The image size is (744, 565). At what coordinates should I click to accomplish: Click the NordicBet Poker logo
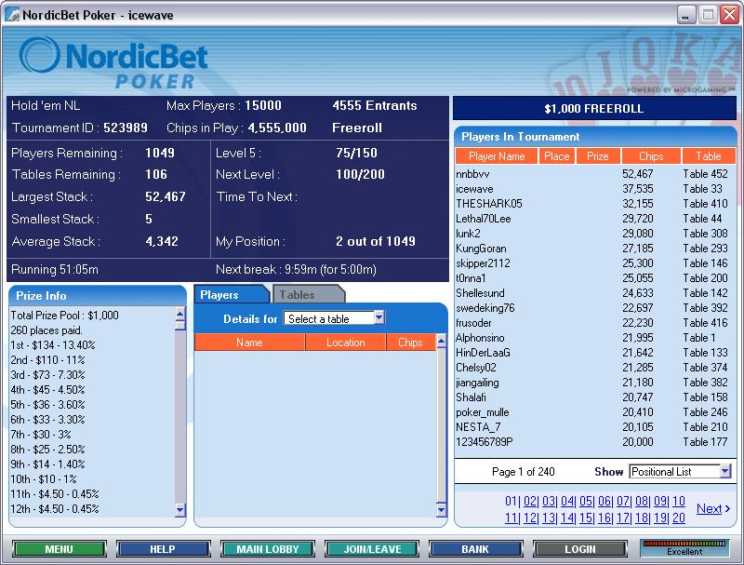pyautogui.click(x=113, y=62)
